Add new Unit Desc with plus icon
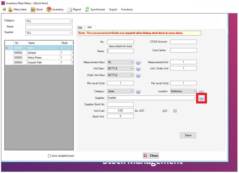239x173 pixels. (138, 69)
